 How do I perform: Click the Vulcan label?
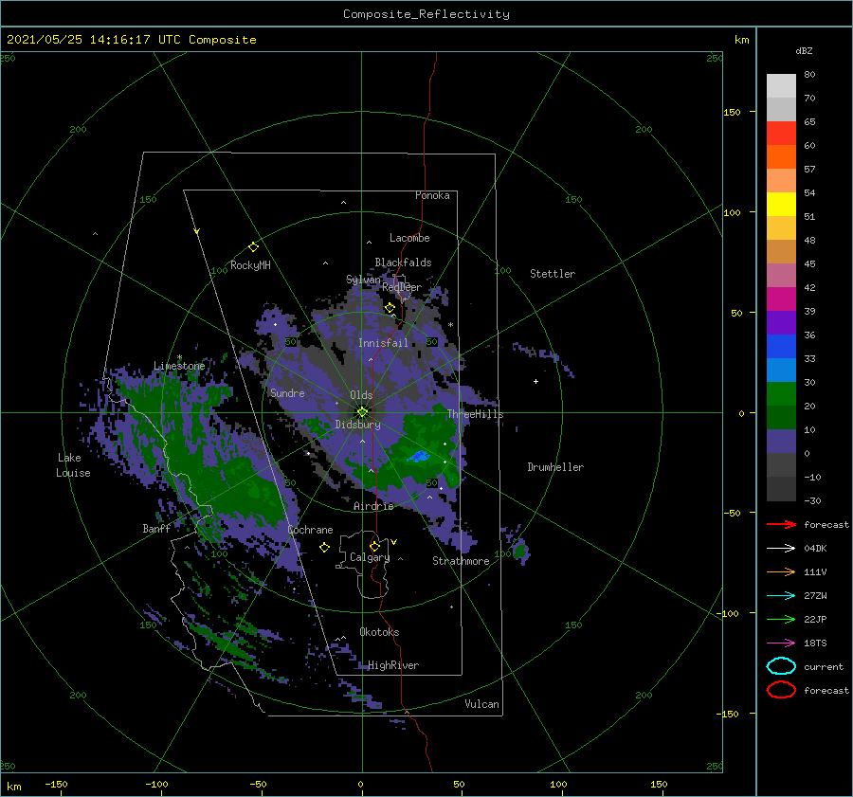[x=482, y=704]
